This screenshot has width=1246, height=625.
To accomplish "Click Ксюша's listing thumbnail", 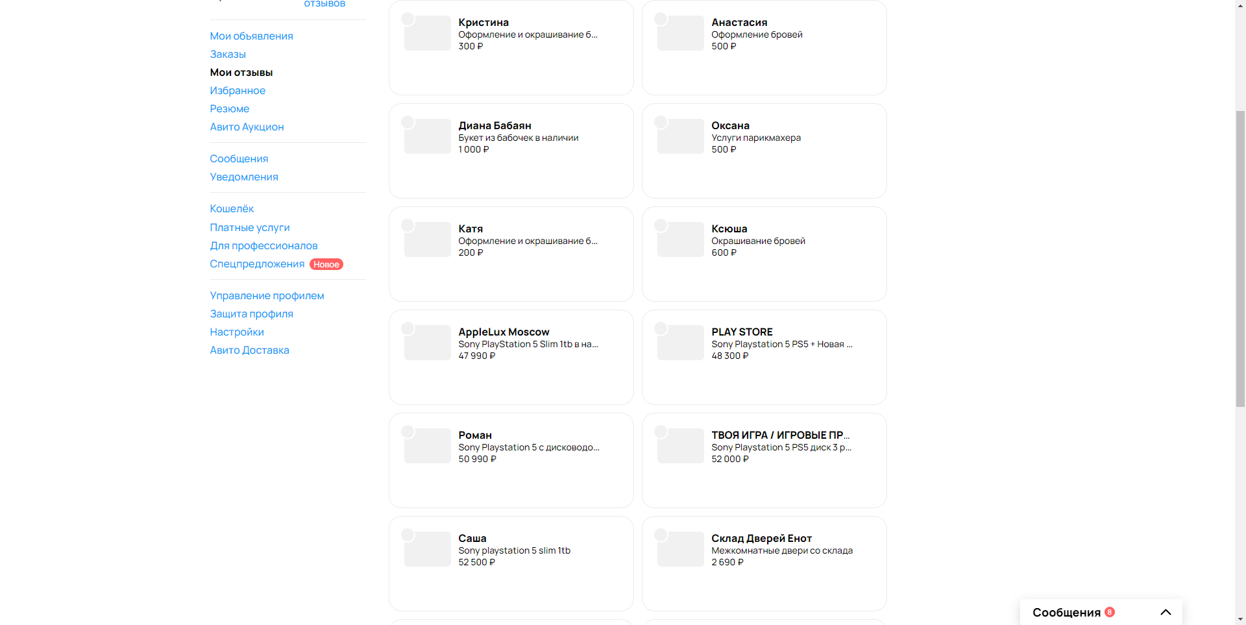I will point(680,239).
